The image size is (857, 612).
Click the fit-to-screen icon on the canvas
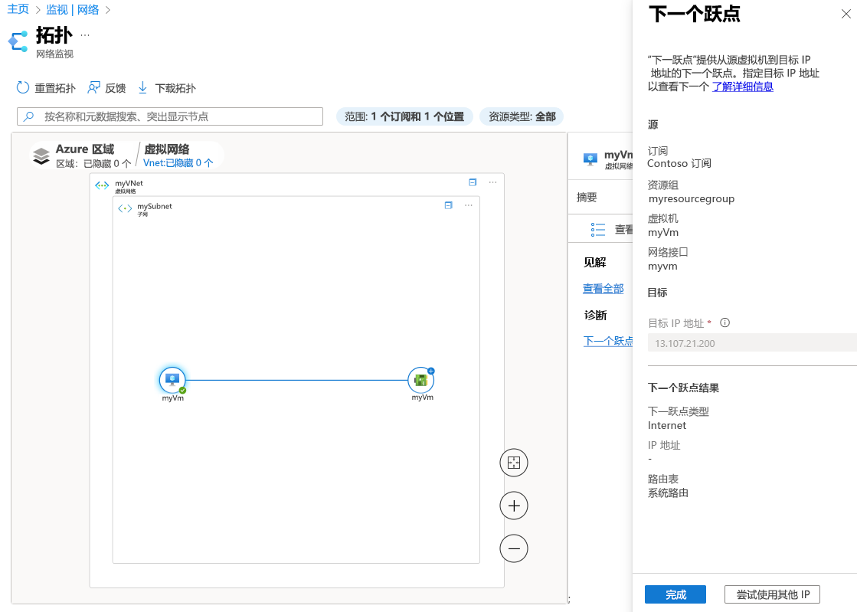[x=513, y=463]
